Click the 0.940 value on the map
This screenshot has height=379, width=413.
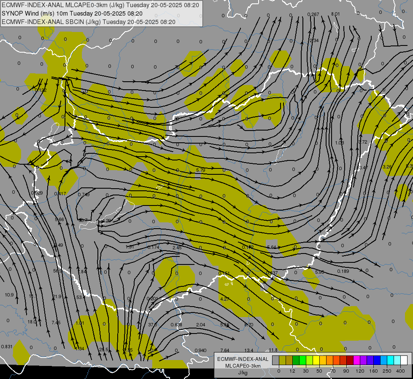coord(200,350)
